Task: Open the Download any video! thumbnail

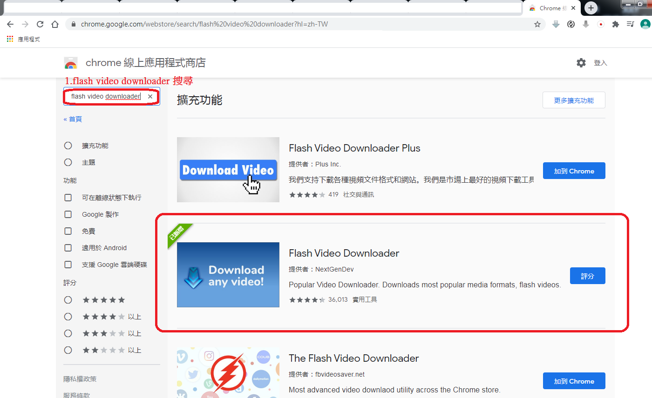Action: point(228,275)
